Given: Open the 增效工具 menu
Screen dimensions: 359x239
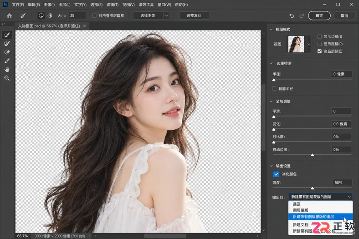Looking at the screenshot, I should click(x=146, y=5).
